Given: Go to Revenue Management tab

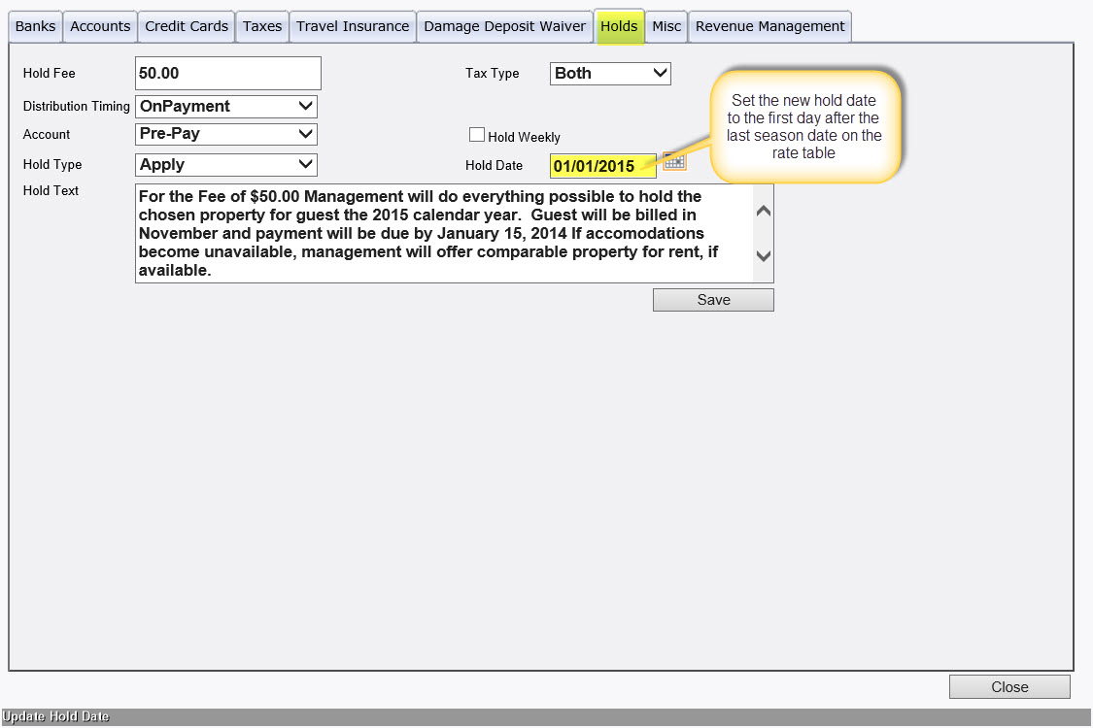Looking at the screenshot, I should [770, 26].
